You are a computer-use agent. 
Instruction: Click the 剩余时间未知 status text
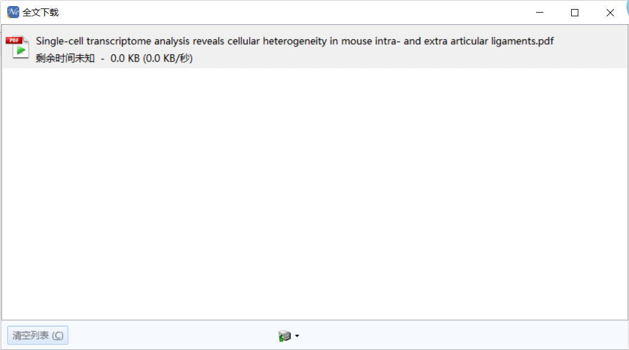[65, 58]
